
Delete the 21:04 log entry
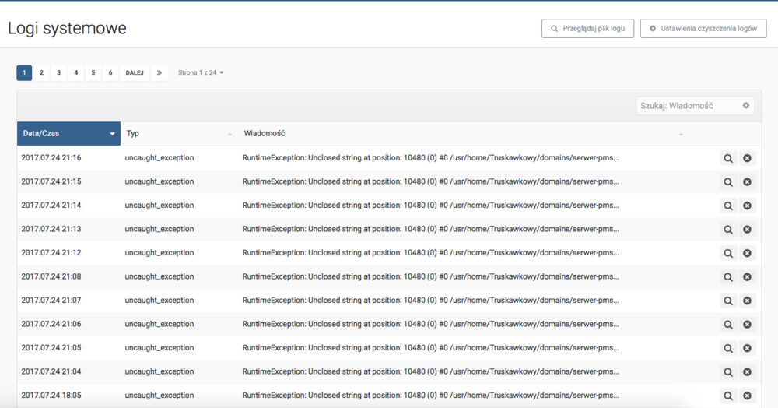point(747,372)
